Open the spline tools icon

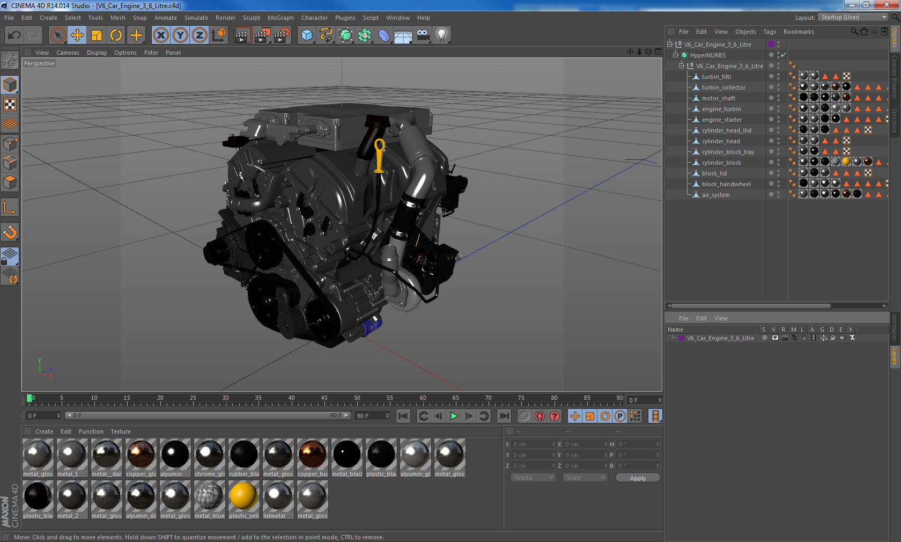326,35
